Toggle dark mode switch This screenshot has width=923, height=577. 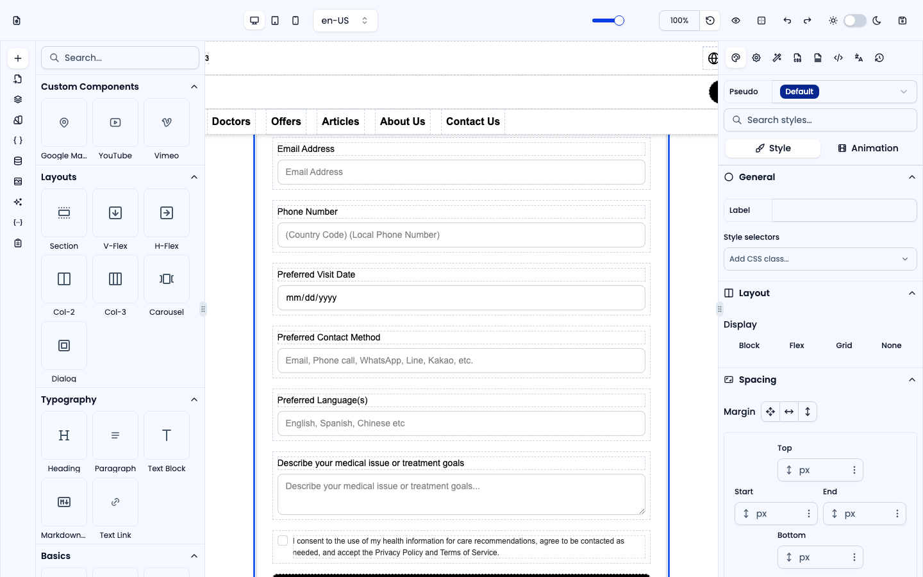tap(854, 21)
